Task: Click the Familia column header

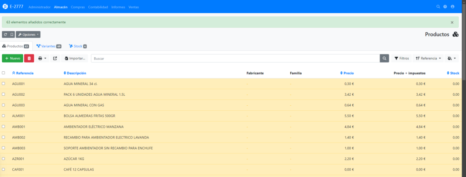Action: click(296, 73)
